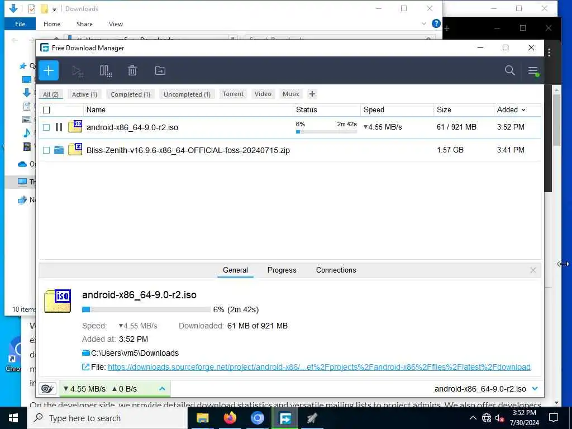Open File menu in Explorer window
This screenshot has height=429, width=572.
pos(20,23)
